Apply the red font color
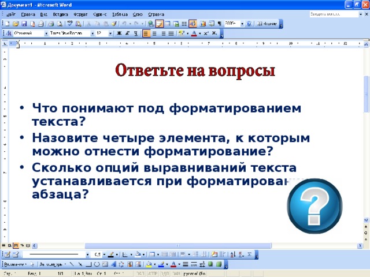The height and width of the screenshot is (277, 370). [194, 33]
